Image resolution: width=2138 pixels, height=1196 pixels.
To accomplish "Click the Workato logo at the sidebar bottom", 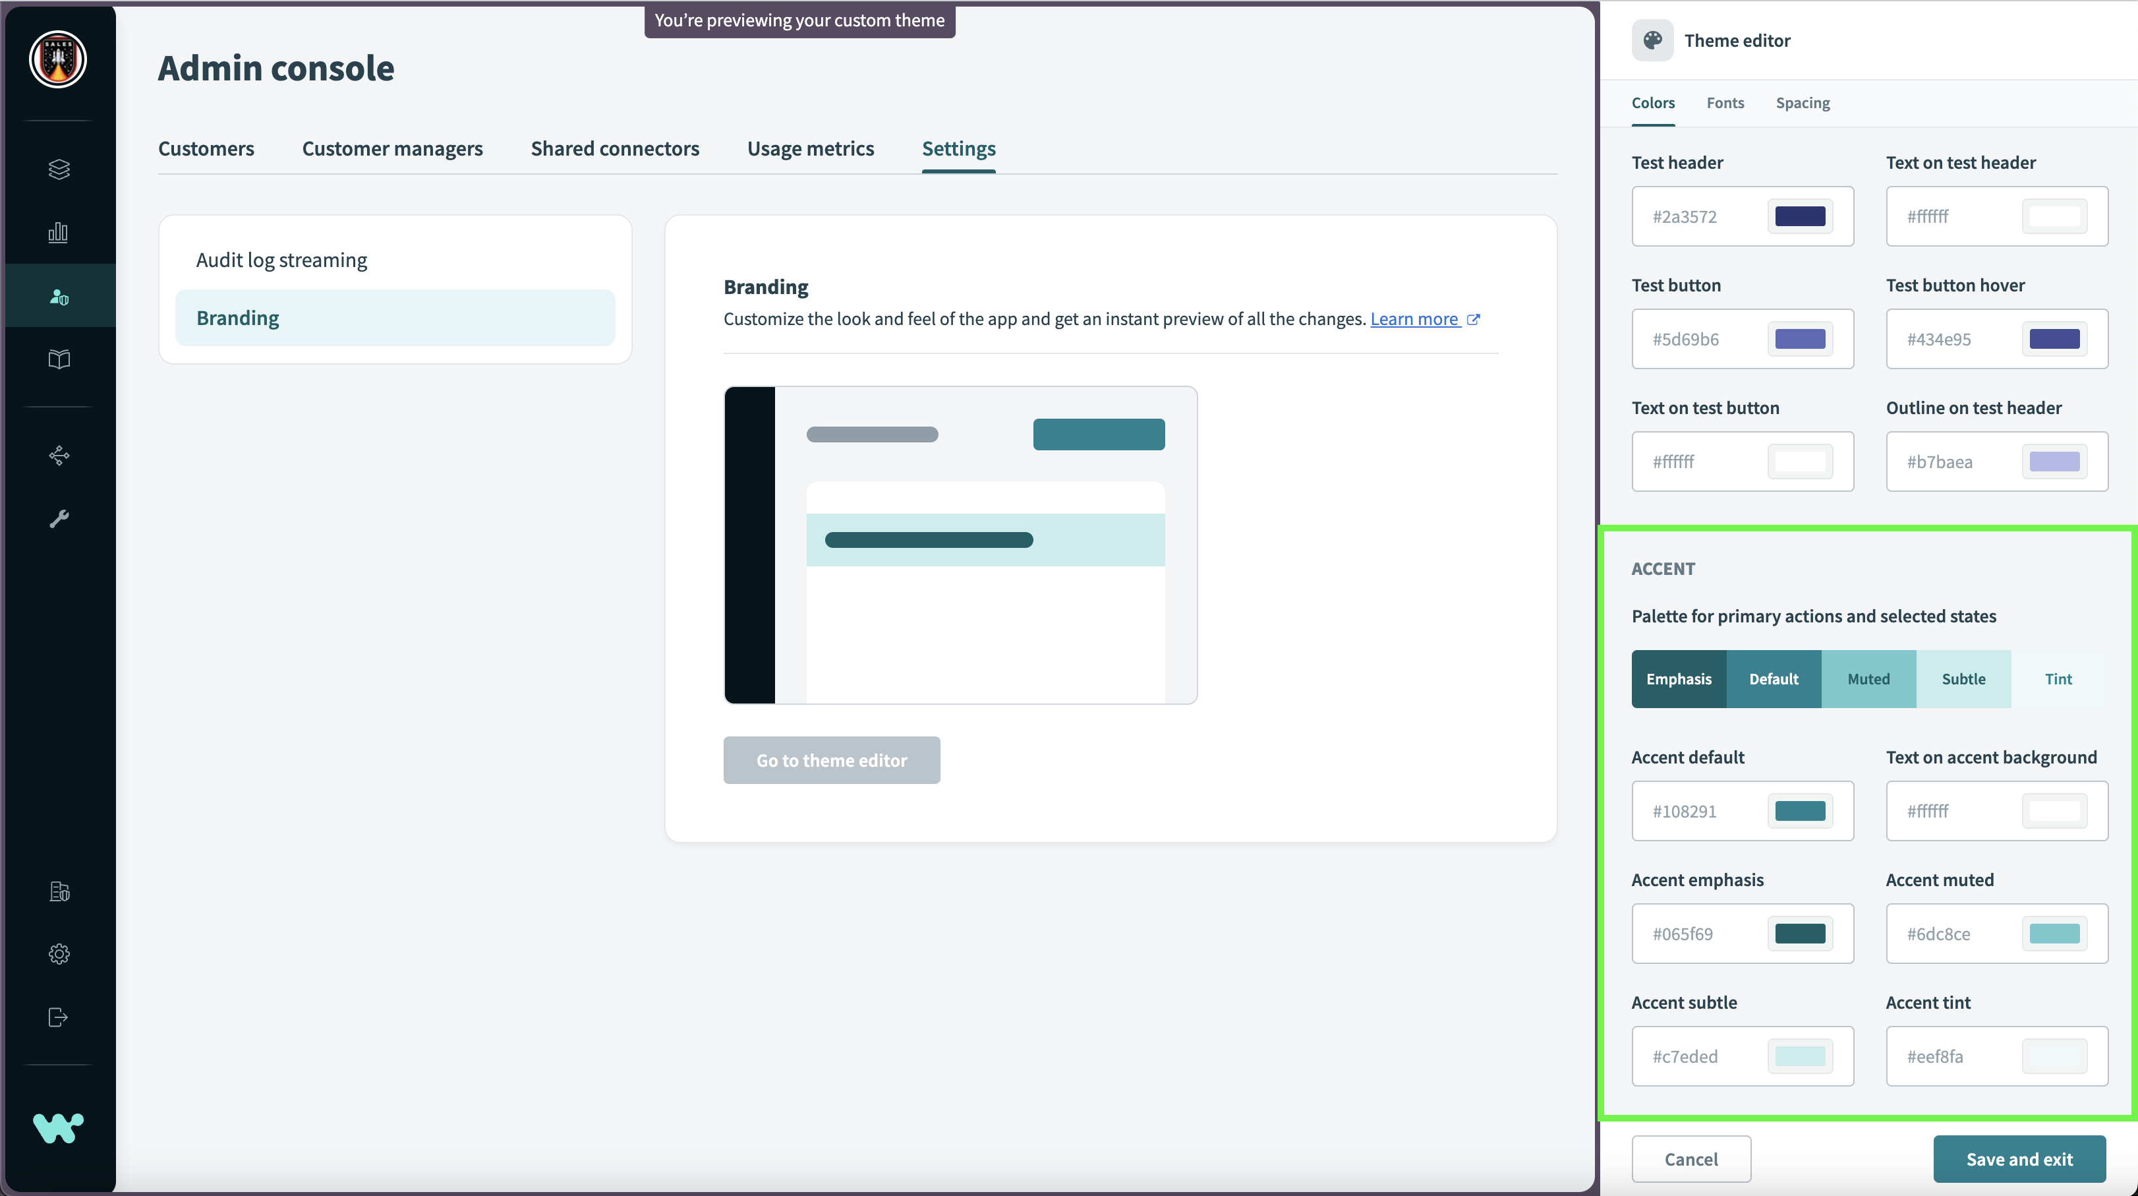I will [x=58, y=1128].
